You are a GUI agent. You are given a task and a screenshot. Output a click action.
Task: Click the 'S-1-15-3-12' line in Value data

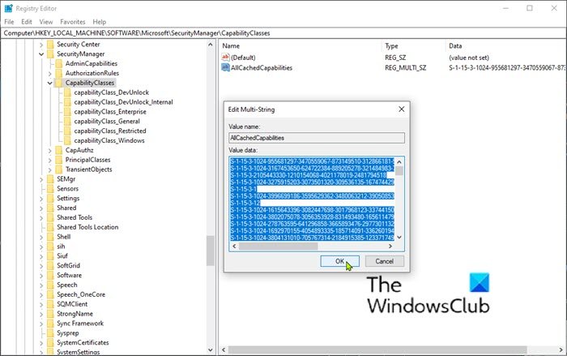click(x=245, y=203)
